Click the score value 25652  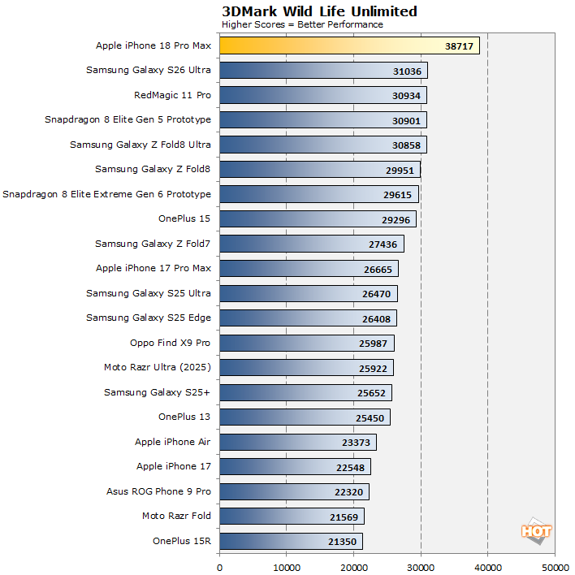(x=371, y=393)
